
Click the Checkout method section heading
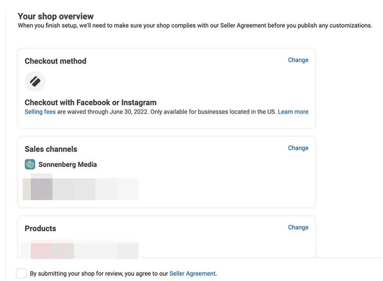(55, 61)
